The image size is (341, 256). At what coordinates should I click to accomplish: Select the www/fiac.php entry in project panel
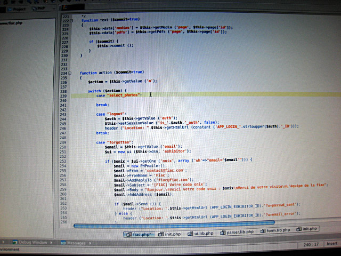[11, 23]
